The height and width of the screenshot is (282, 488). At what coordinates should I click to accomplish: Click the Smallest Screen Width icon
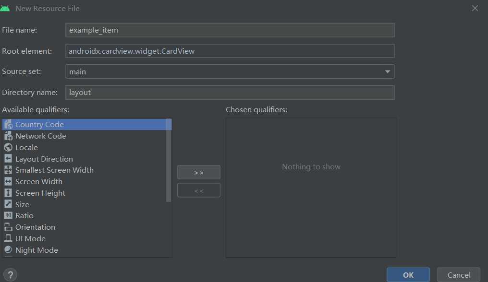point(8,170)
